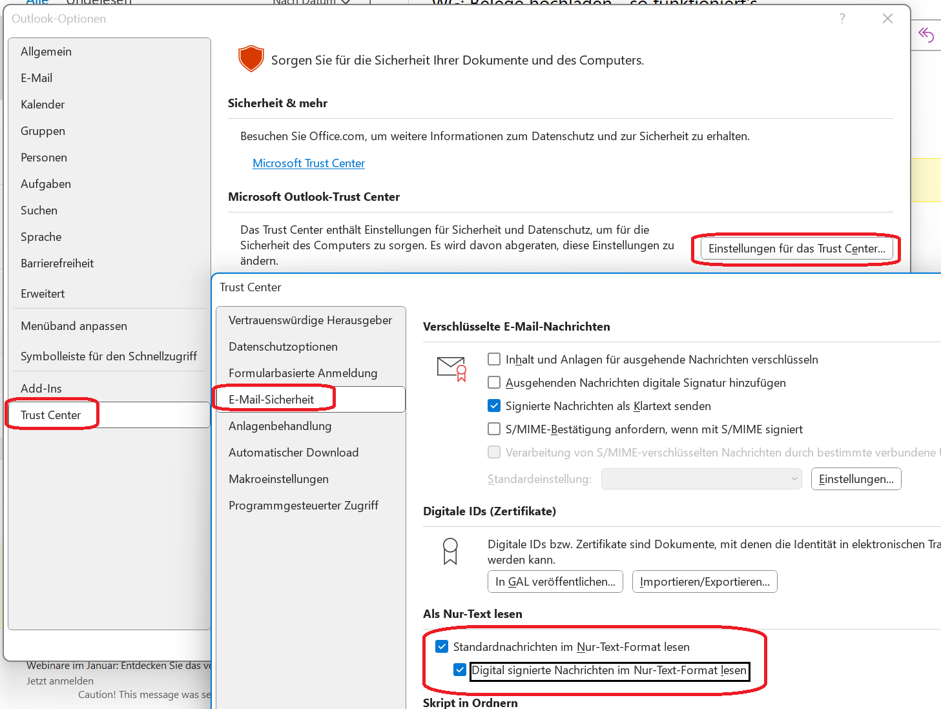Open the Microsoft Trust Center link
This screenshot has width=941, height=709.
309,163
